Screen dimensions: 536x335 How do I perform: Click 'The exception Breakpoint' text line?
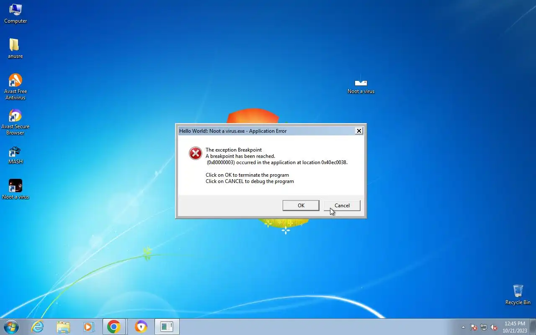click(x=234, y=150)
